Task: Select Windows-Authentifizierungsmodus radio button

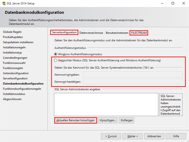Action: pos(56,54)
